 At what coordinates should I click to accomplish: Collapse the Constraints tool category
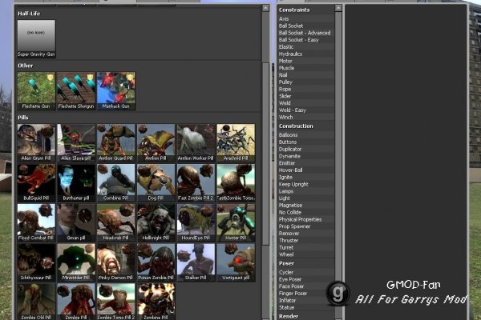click(294, 10)
